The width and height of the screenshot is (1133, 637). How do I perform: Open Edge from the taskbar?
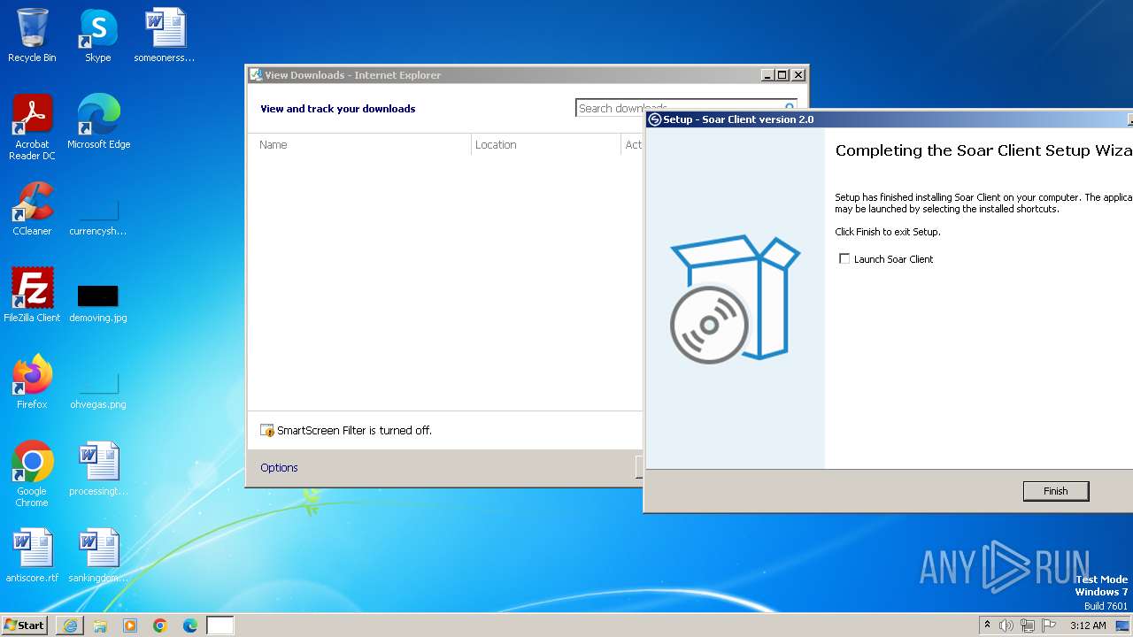(x=190, y=625)
